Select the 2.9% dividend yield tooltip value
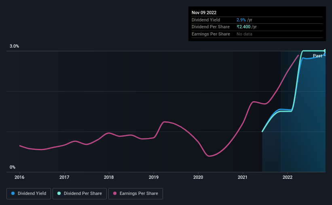332x205 pixels. pos(241,20)
